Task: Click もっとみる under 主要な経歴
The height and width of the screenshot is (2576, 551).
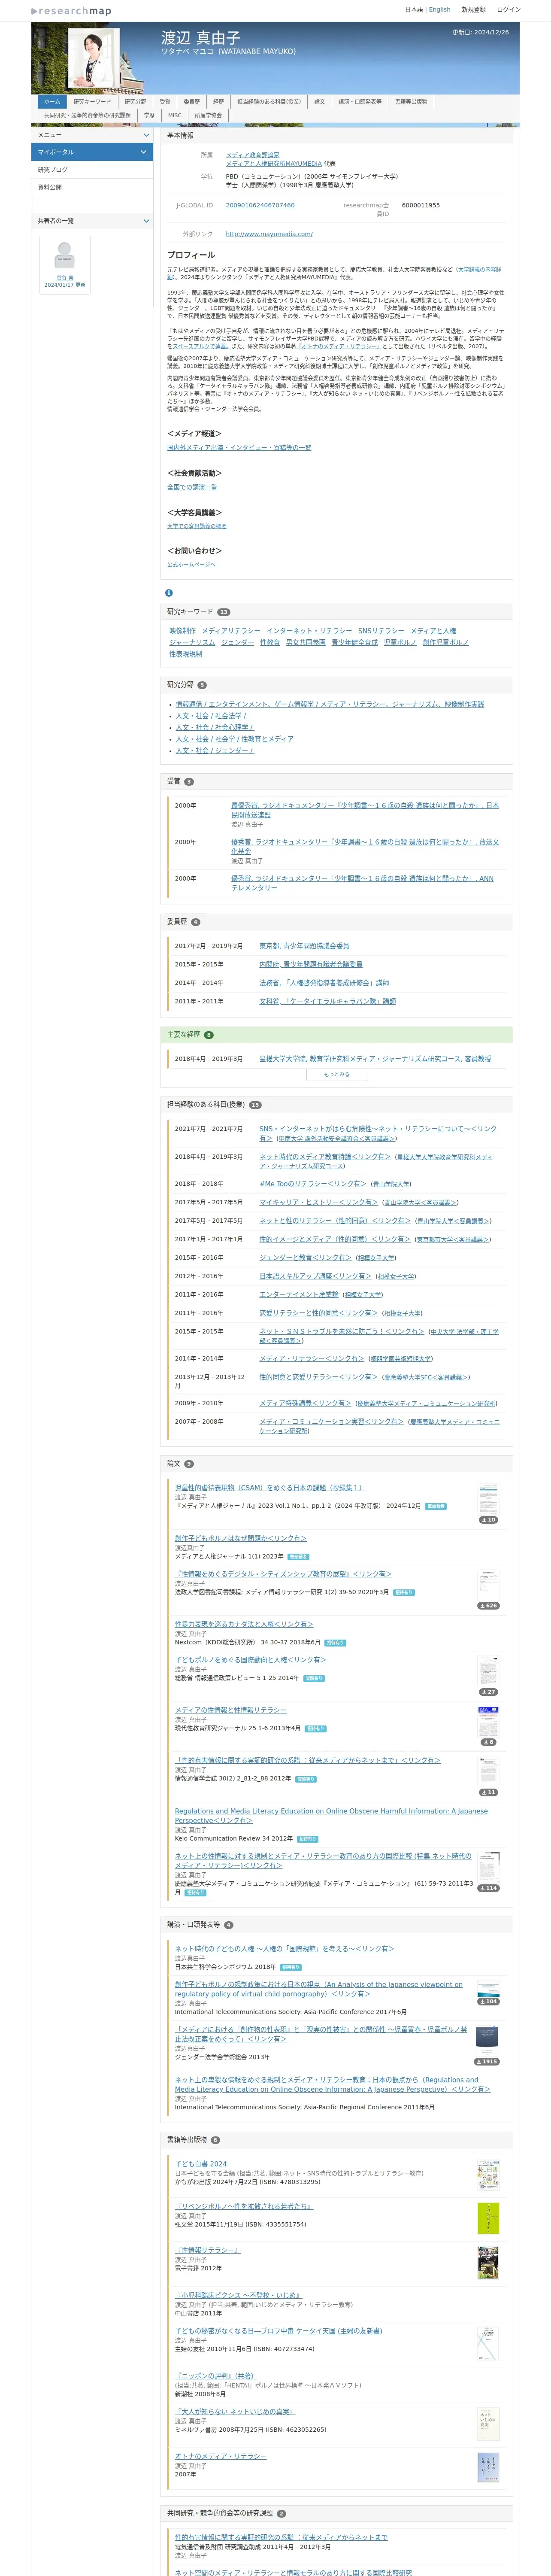Action: coord(337,1074)
